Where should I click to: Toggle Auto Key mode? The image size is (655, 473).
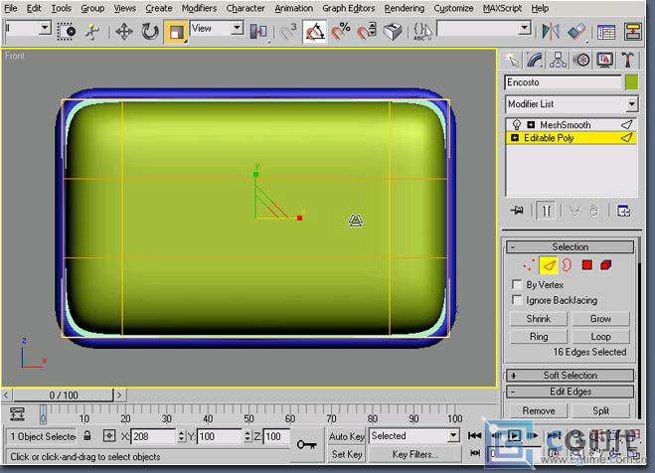pyautogui.click(x=346, y=436)
